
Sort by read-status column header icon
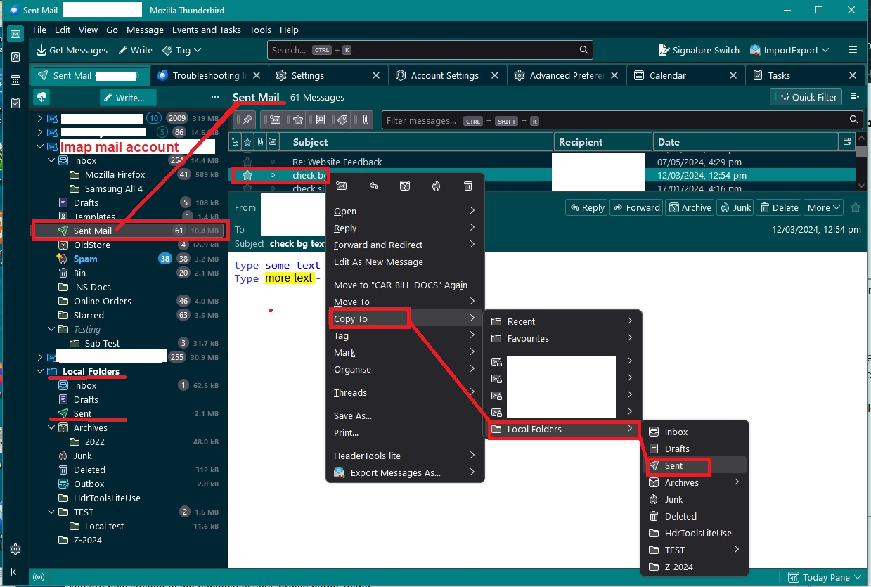272,142
